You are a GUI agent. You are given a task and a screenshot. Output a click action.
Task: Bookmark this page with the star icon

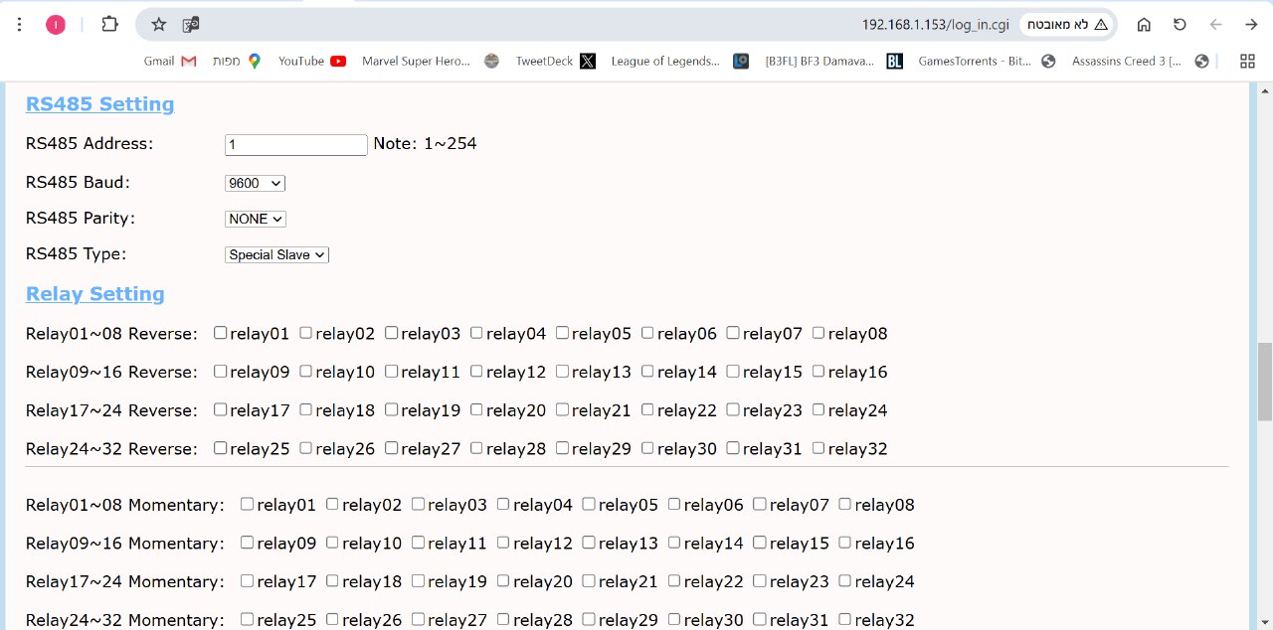click(159, 25)
